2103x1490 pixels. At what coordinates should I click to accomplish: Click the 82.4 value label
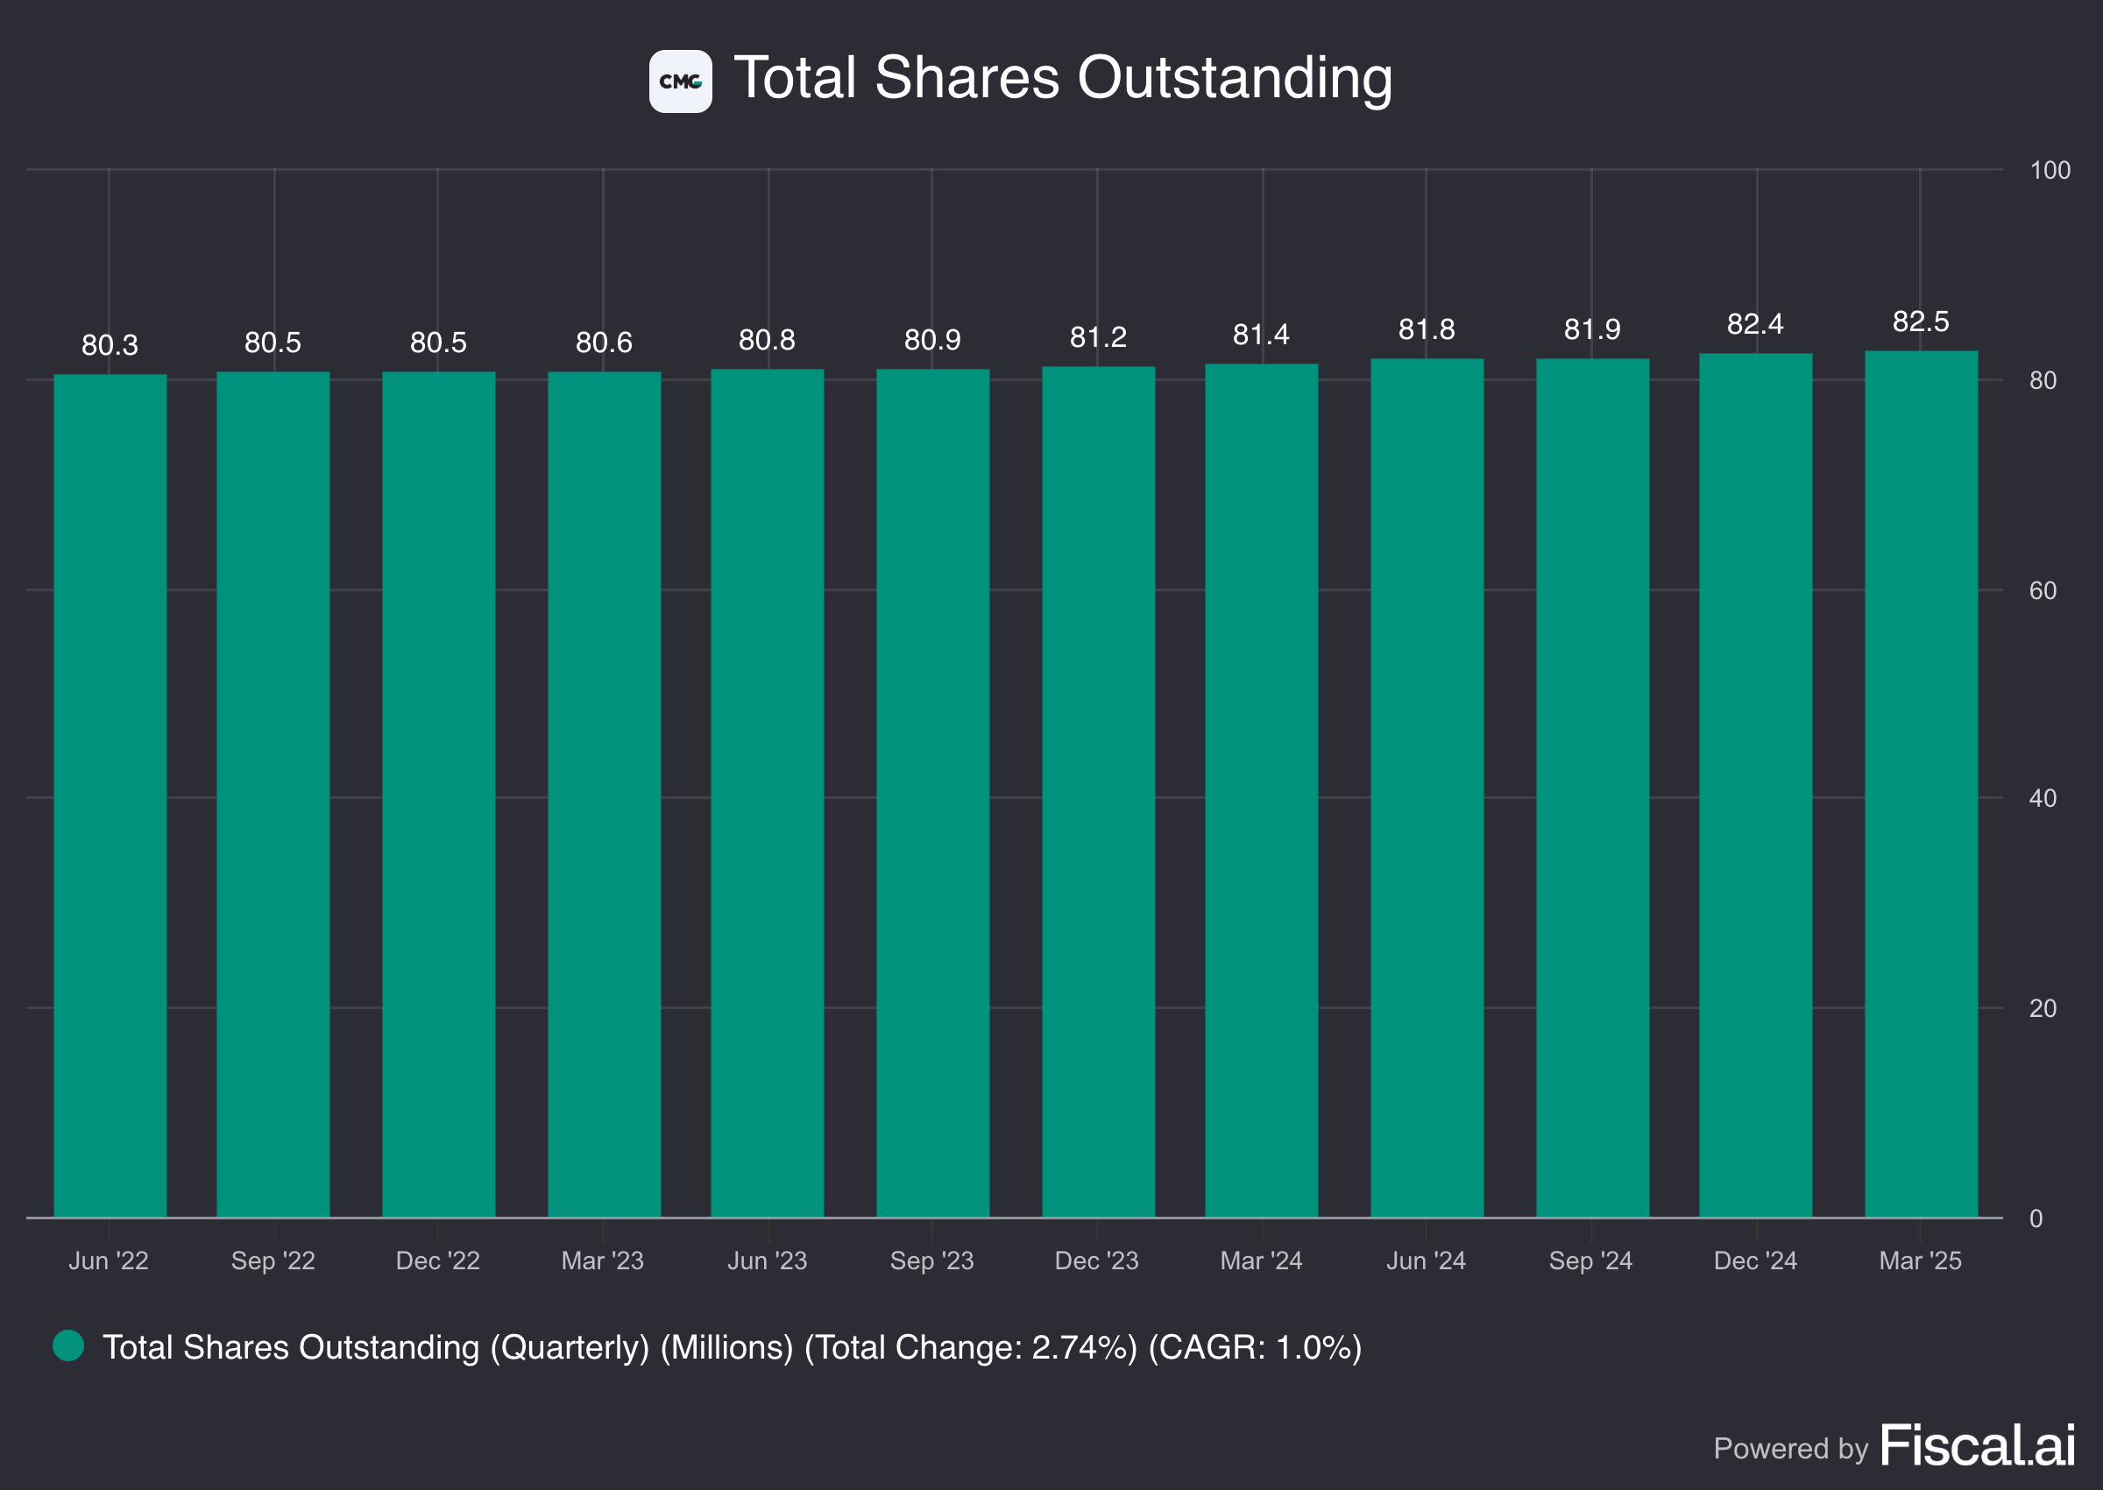(1755, 323)
